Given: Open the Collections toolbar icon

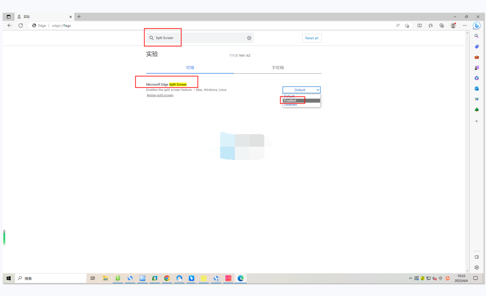Looking at the screenshot, I should tap(442, 25).
